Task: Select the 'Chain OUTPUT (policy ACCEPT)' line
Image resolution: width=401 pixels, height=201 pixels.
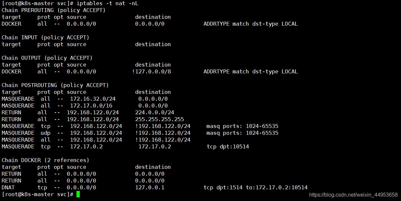Action: click(47, 58)
